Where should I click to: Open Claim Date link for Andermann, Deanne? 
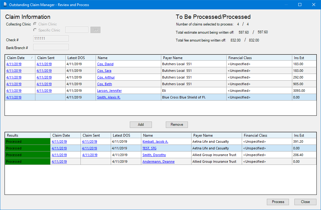(59, 162)
